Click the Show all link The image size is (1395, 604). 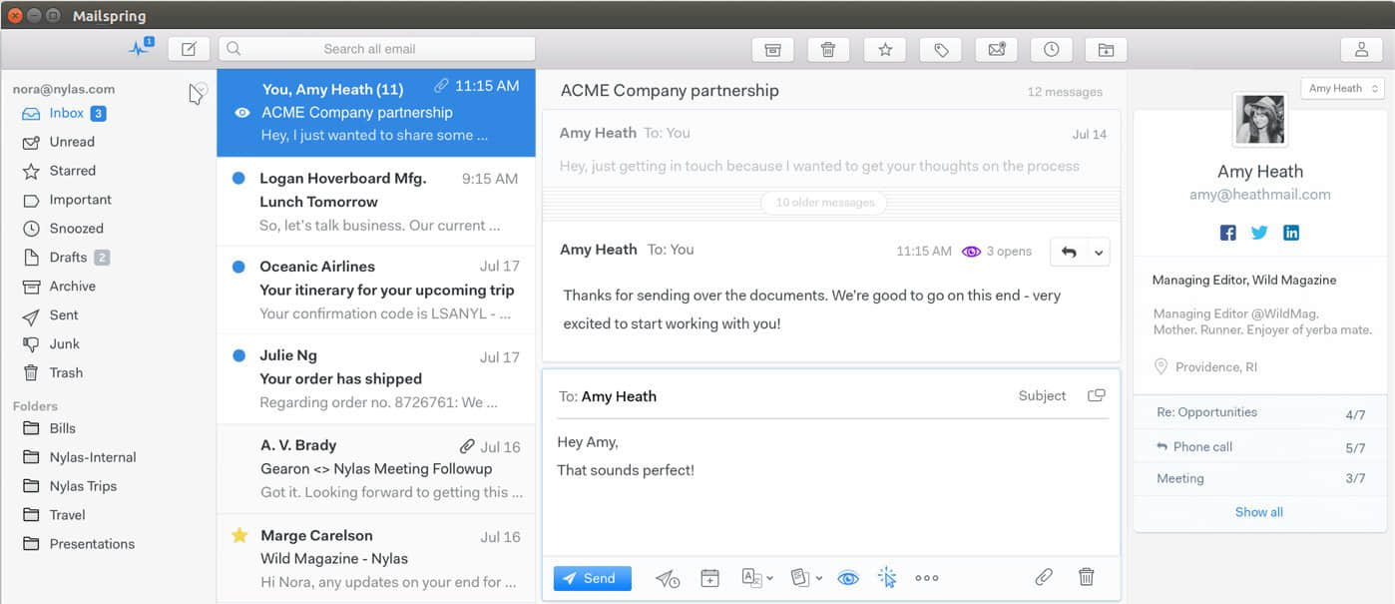point(1258,511)
